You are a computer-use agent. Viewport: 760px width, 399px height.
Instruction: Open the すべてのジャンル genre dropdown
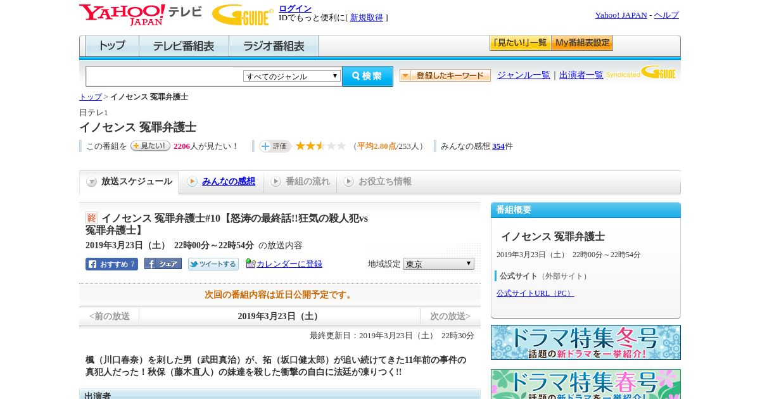292,76
